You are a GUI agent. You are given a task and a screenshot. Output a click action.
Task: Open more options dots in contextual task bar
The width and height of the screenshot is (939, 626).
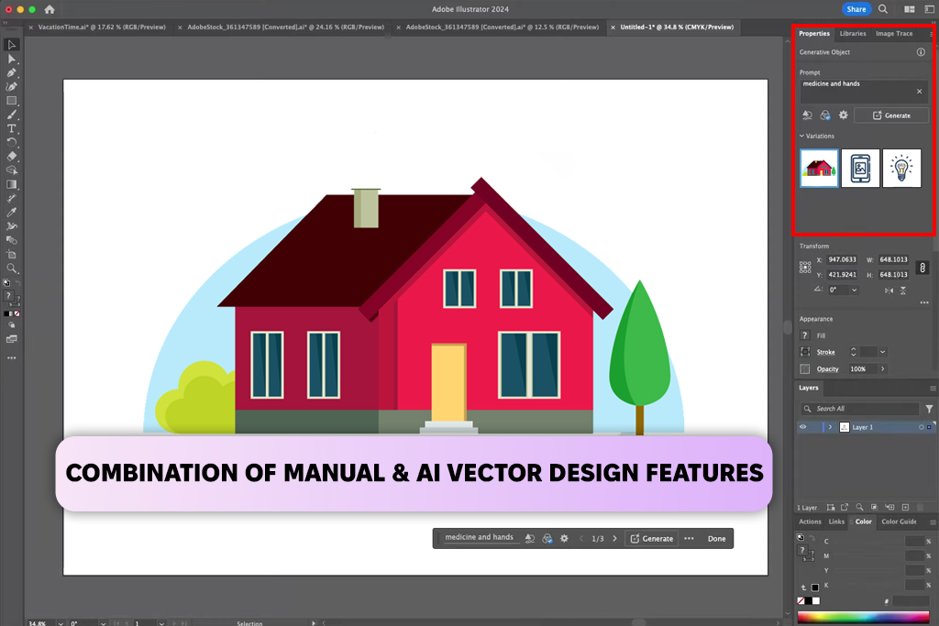[690, 539]
